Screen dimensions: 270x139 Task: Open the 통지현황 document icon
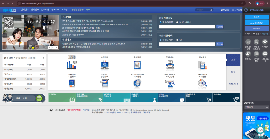click(x=137, y=65)
